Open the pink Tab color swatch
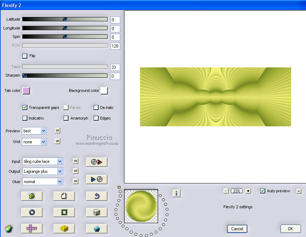This screenshot has width=306, height=237. point(26,91)
